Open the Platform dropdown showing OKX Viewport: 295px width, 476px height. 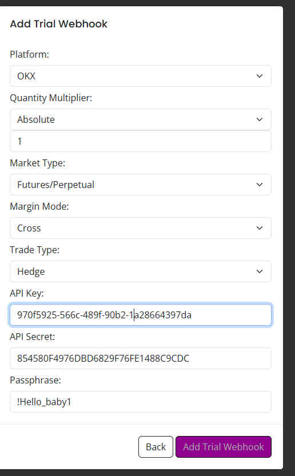[141, 76]
